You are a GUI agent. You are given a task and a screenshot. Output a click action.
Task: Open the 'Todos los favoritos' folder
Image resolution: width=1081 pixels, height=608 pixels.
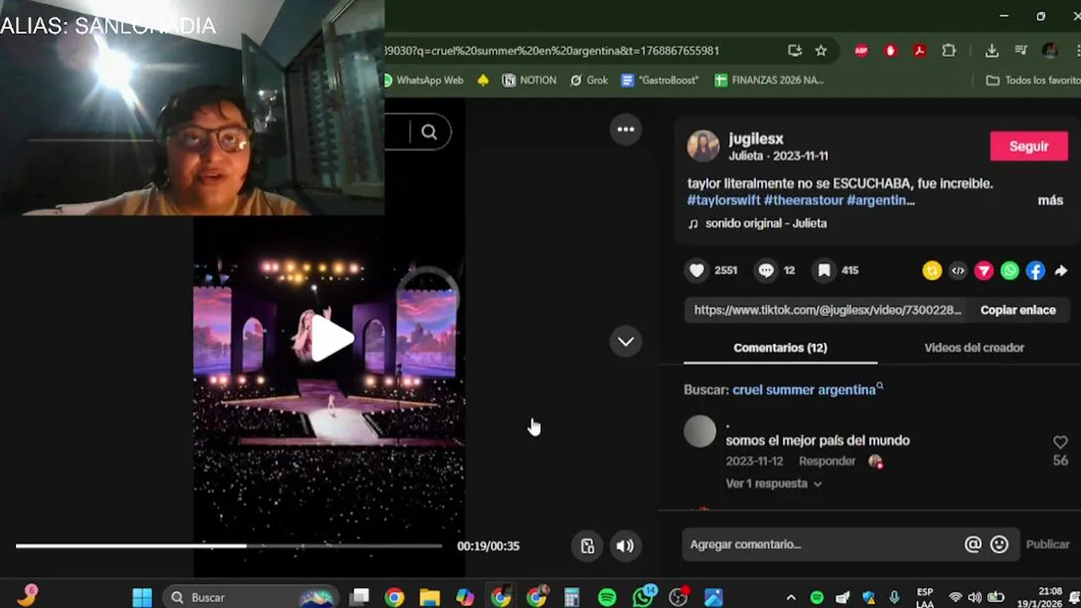[1034, 80]
